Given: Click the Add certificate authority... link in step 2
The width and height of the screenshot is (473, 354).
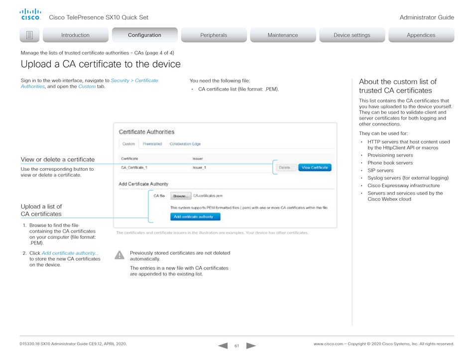Looking at the screenshot, I should pos(70,253).
